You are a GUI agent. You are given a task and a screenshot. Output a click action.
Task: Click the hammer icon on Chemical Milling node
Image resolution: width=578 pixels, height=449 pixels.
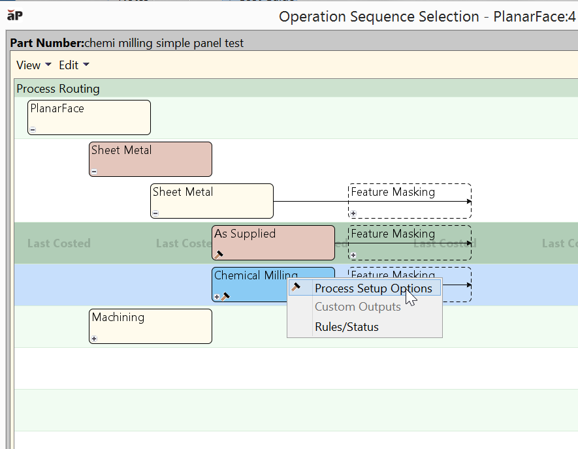[x=225, y=296]
